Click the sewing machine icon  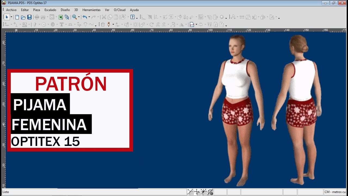pyautogui.click(x=24, y=24)
